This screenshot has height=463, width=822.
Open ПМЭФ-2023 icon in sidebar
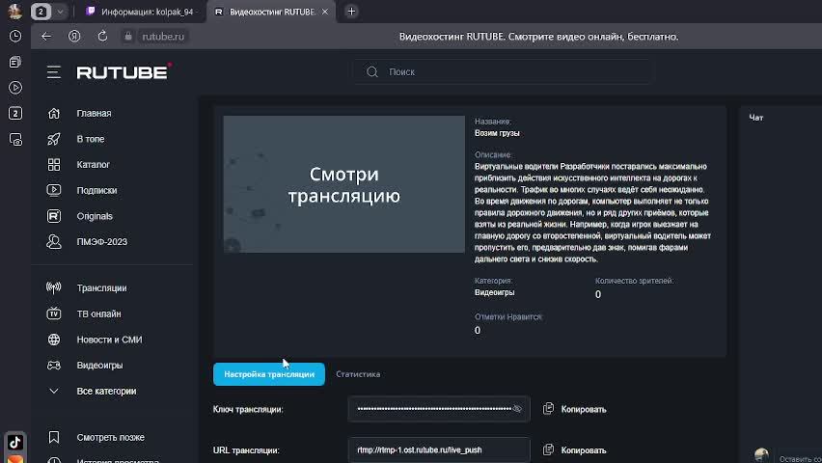[x=53, y=242]
